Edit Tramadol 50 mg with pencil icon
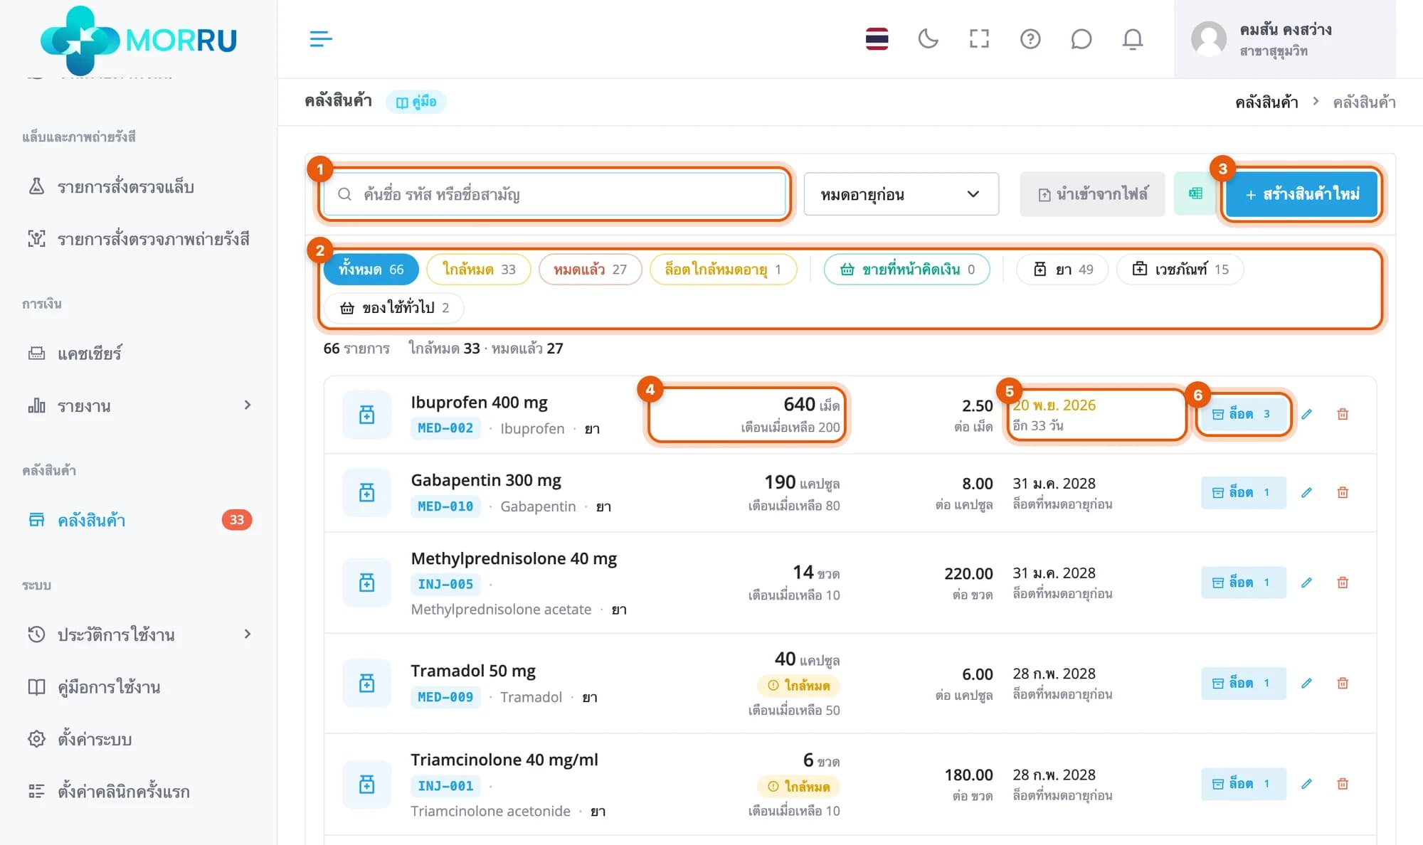 coord(1306,683)
